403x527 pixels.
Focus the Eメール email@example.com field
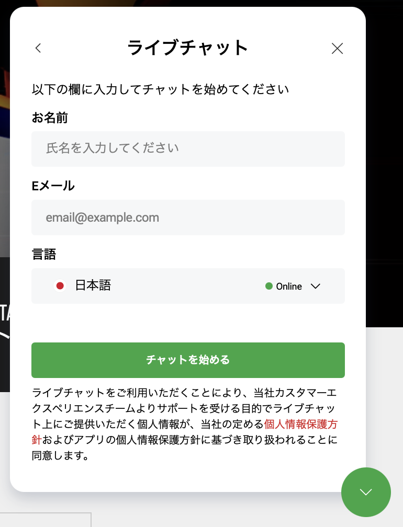(x=188, y=217)
